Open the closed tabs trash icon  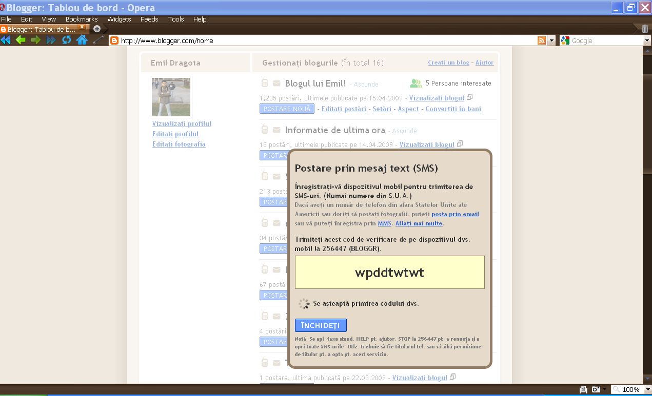[645, 29]
